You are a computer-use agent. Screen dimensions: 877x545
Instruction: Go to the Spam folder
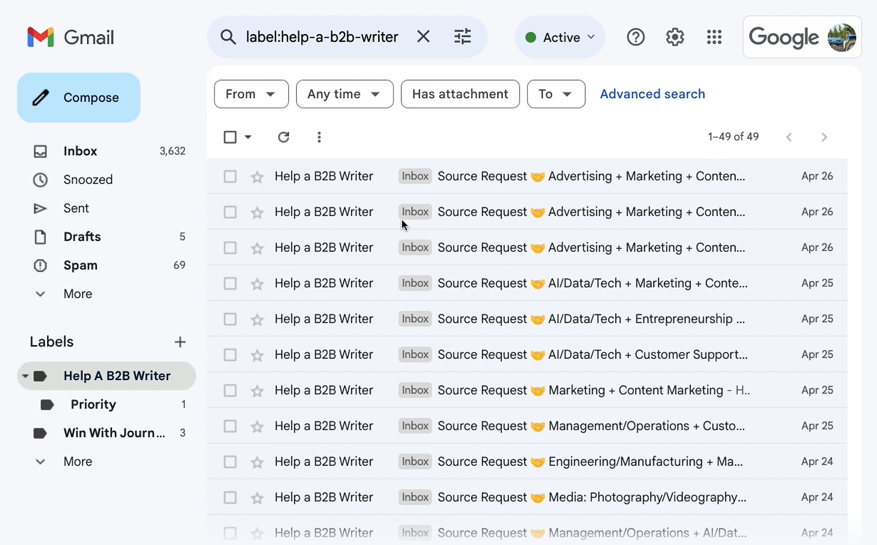click(x=80, y=265)
